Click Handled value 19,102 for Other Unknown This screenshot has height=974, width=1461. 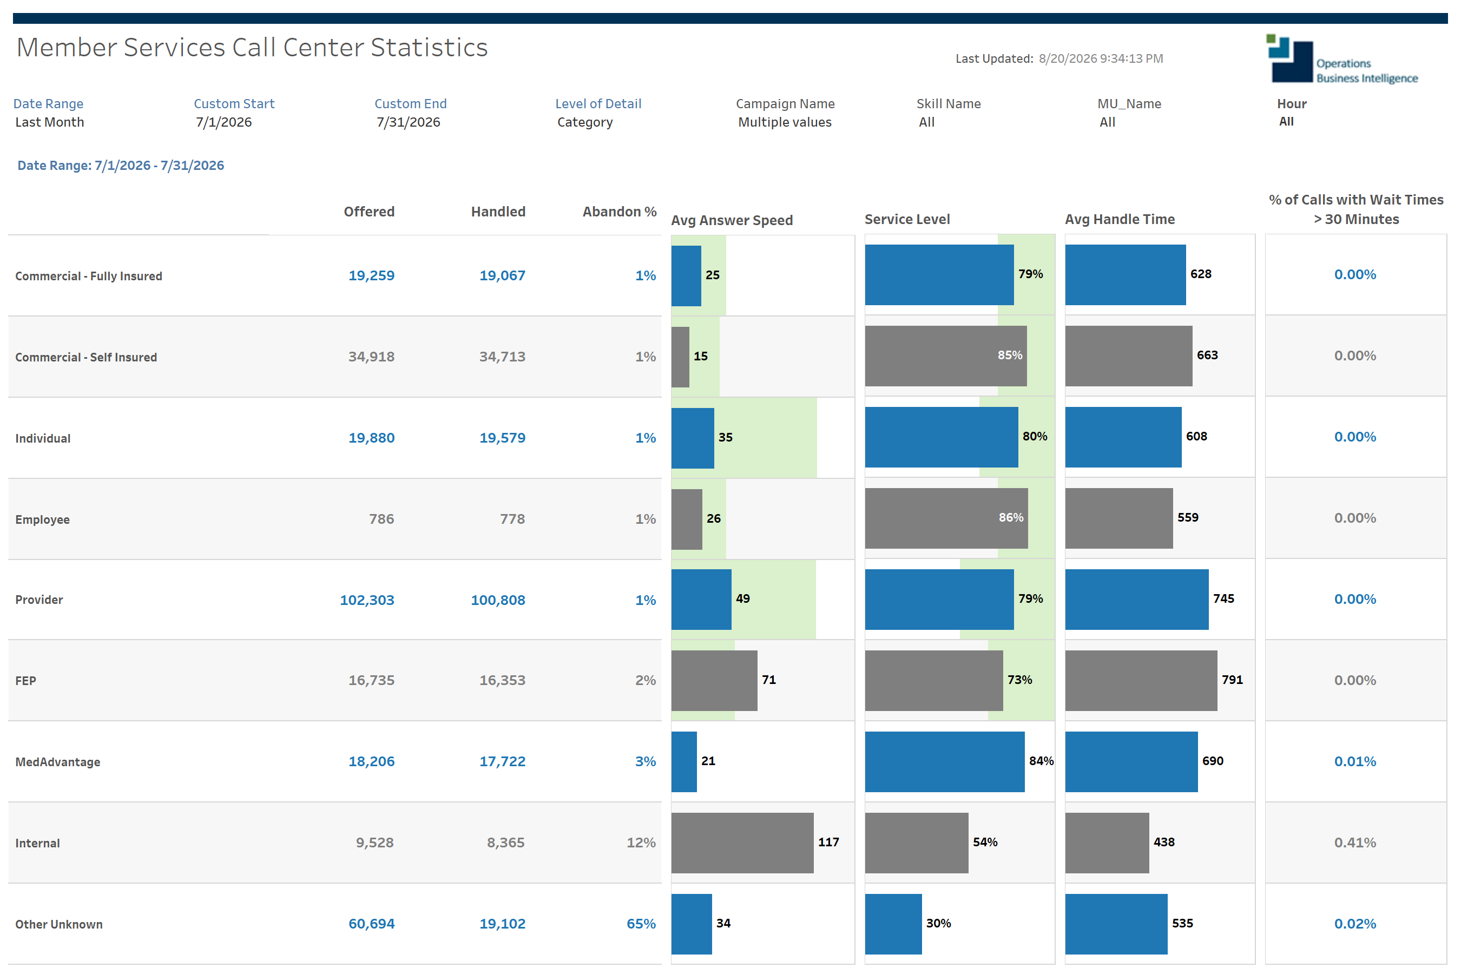click(502, 924)
